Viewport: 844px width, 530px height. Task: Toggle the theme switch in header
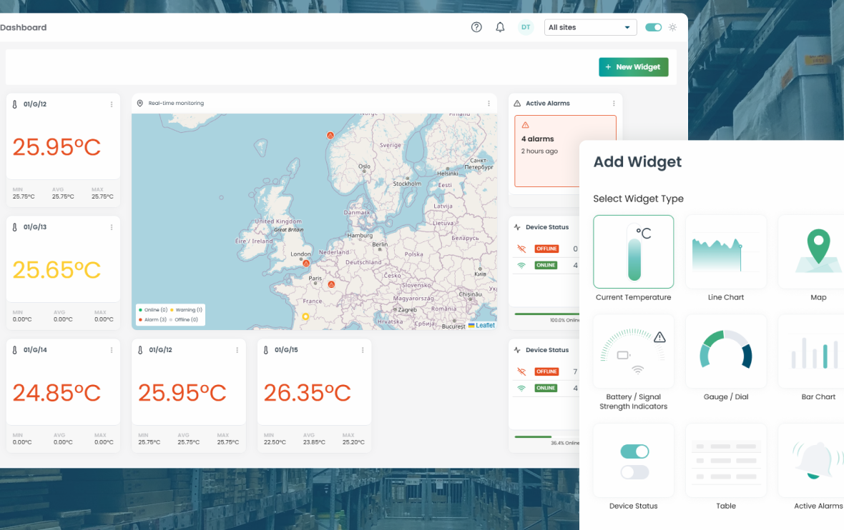(654, 27)
